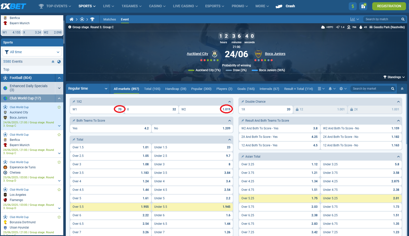This screenshot has width=409, height=236.
Task: Pin Result And Both Teams To Score
Action: click(x=243, y=121)
